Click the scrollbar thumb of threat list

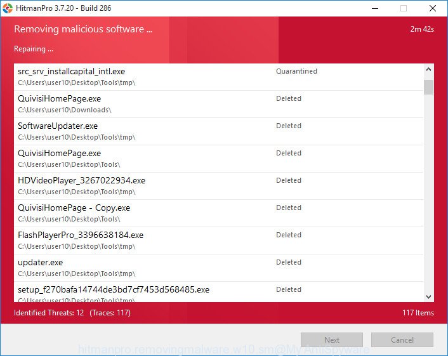point(428,87)
